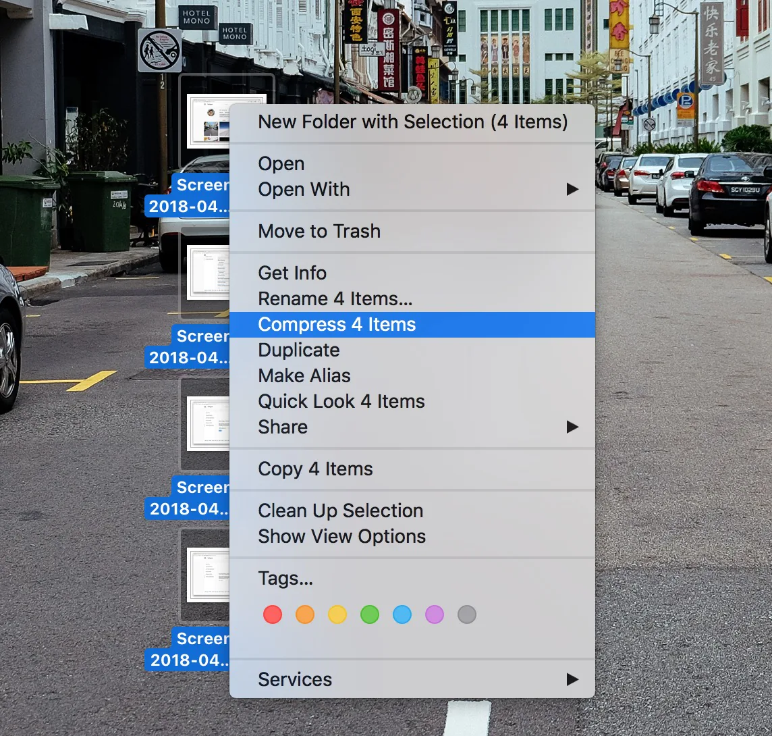Click Compress 4 Items
The width and height of the screenshot is (772, 736).
point(412,325)
